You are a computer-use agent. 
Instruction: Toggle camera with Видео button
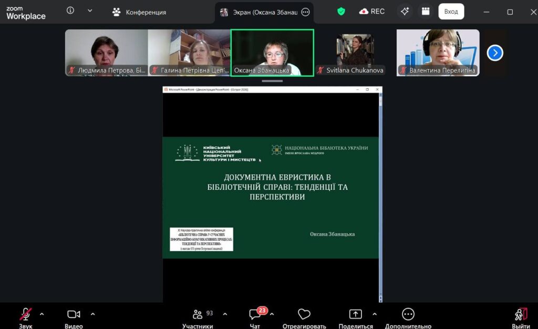coord(74,317)
